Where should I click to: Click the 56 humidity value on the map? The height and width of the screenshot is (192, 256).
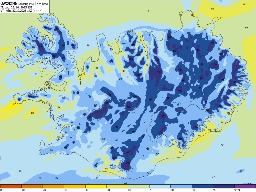click(212, 9)
